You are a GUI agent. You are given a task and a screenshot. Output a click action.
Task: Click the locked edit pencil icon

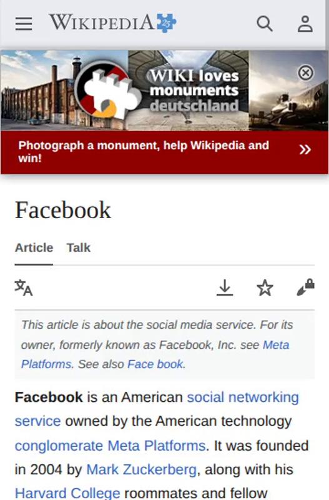point(305,287)
